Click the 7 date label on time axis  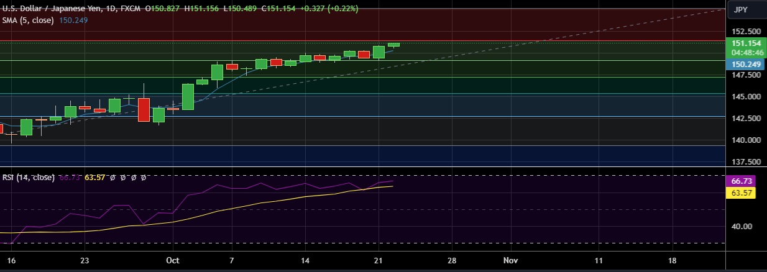[x=231, y=260]
